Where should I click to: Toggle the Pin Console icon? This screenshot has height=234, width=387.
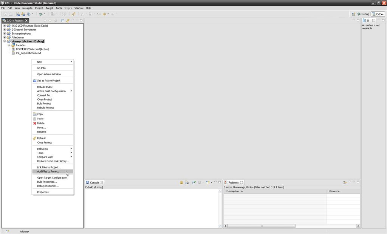point(194,183)
